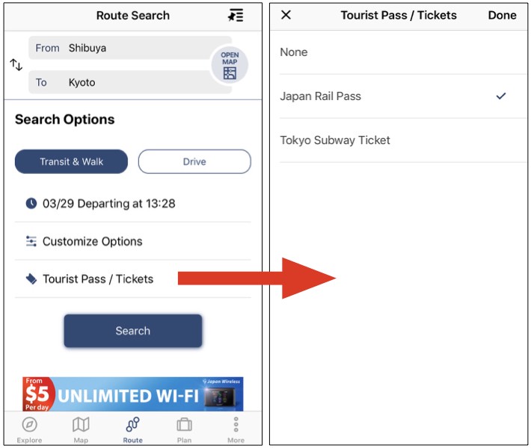This screenshot has width=531, height=448.
Task: Open the More menu tab
Action: [x=236, y=429]
